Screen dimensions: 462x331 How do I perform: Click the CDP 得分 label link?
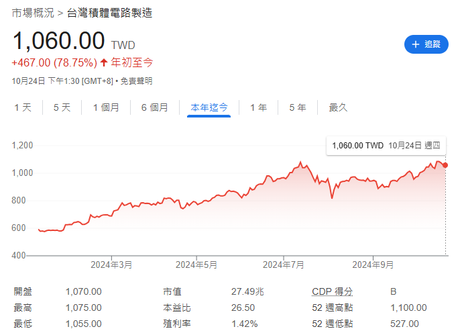click(x=333, y=291)
